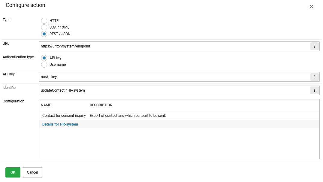The width and height of the screenshot is (323, 182).
Task: Confirm the action with the OK button
Action: point(13,172)
